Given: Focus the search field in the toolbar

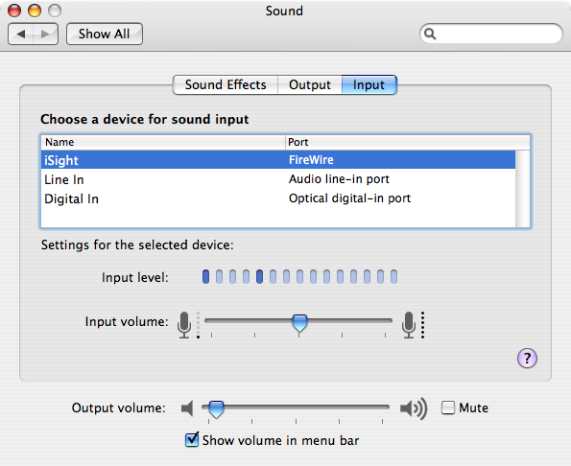Looking at the screenshot, I should 491,34.
